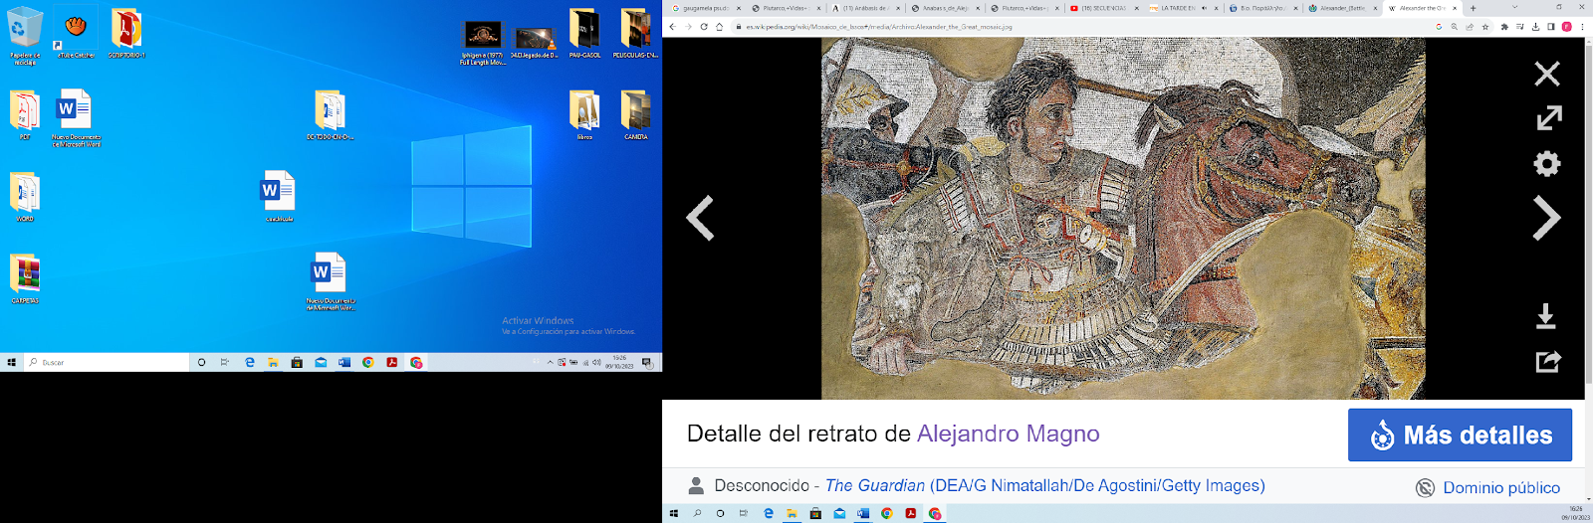Switch to the Alexander_(Battle tab
The image size is (1593, 523).
pos(1342,8)
